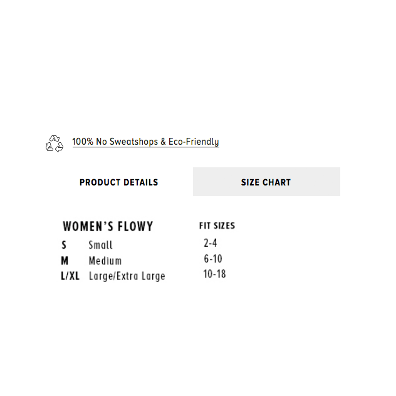Click the 10-18 fit size value
Screen dimensions: 396x396
click(214, 274)
